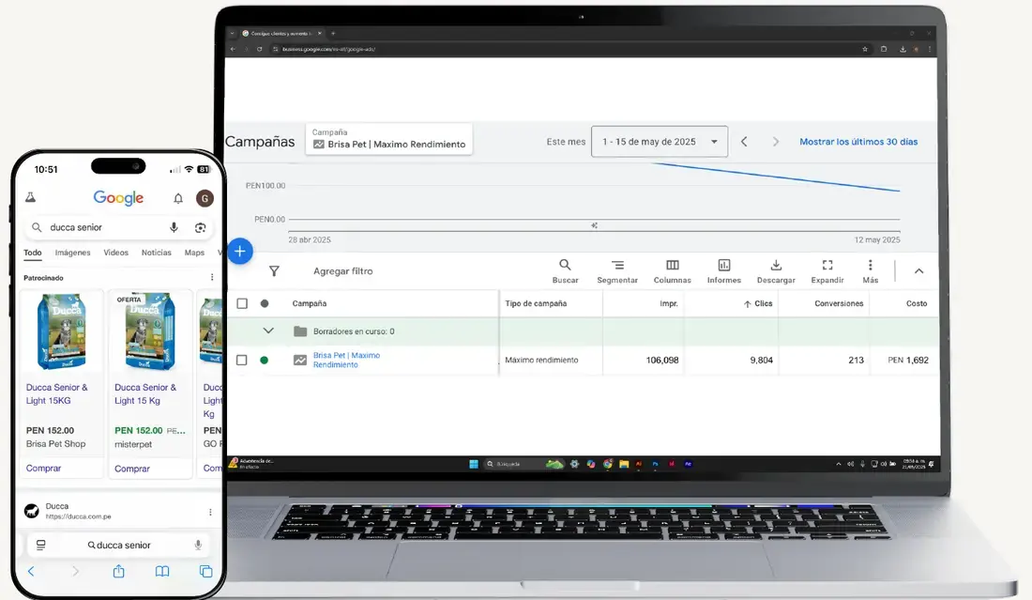The image size is (1032, 600).
Task: Click Descargar to download the table
Action: click(x=776, y=270)
